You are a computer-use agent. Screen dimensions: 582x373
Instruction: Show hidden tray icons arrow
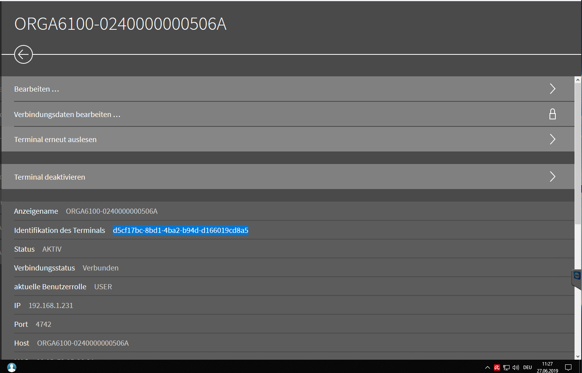(488, 368)
